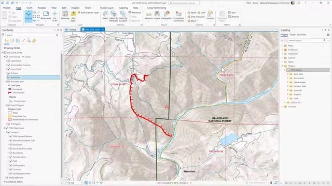Image resolution: width=332 pixels, height=186 pixels.
Task: Open the Basemap gallery
Action: pyautogui.click(x=65, y=16)
